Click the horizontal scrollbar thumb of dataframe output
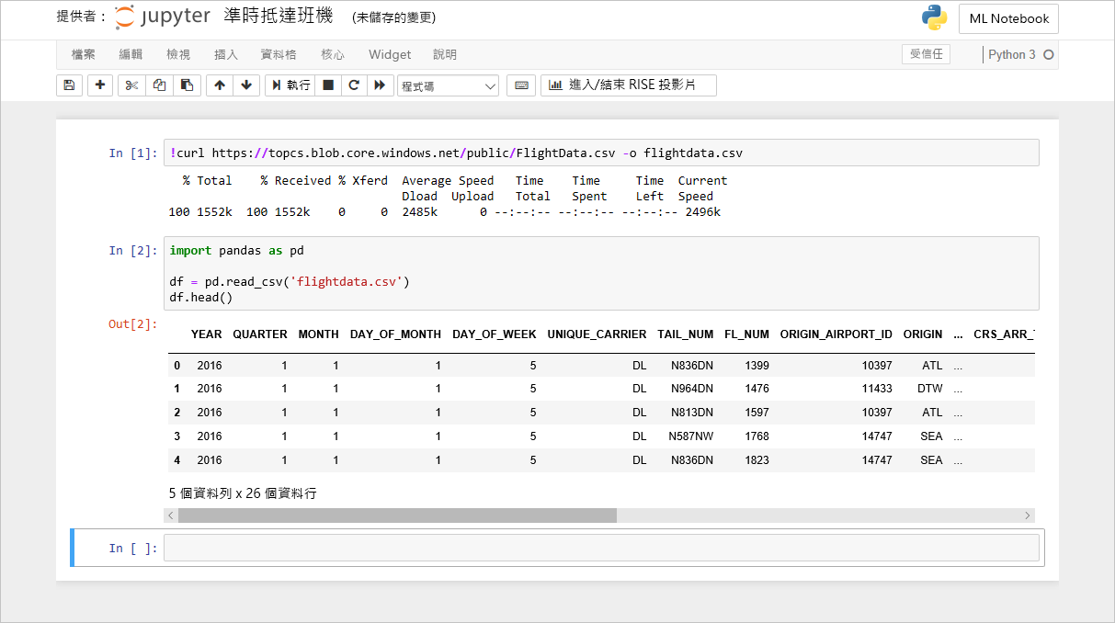1115x623 pixels. [397, 516]
